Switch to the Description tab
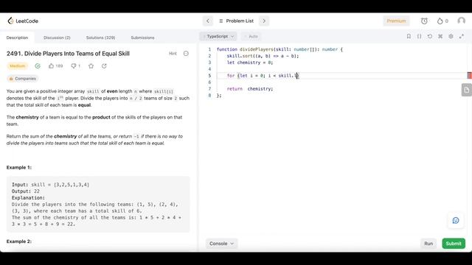The image size is (472, 265). (x=17, y=38)
